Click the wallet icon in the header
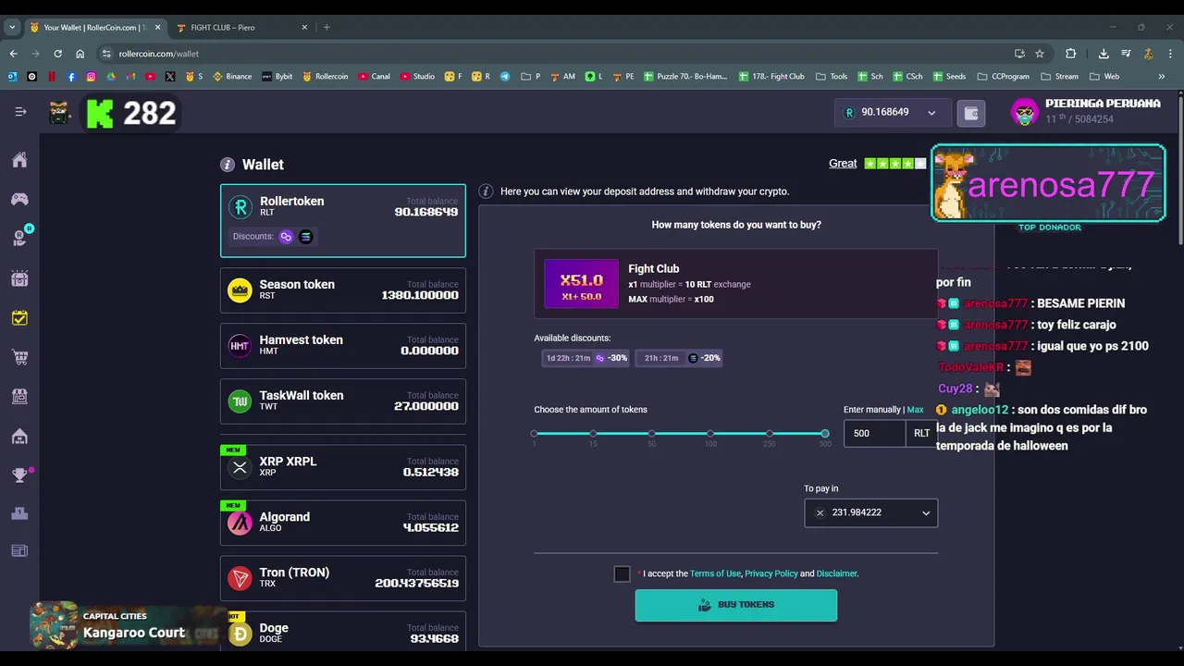This screenshot has height=666, width=1184. click(x=971, y=113)
